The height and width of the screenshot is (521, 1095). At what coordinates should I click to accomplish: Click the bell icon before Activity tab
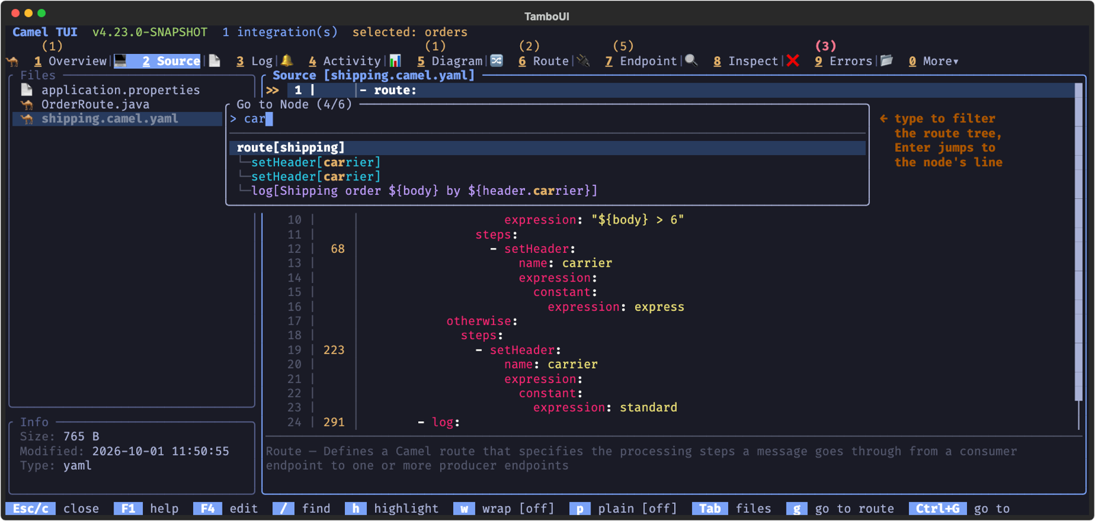click(x=287, y=61)
